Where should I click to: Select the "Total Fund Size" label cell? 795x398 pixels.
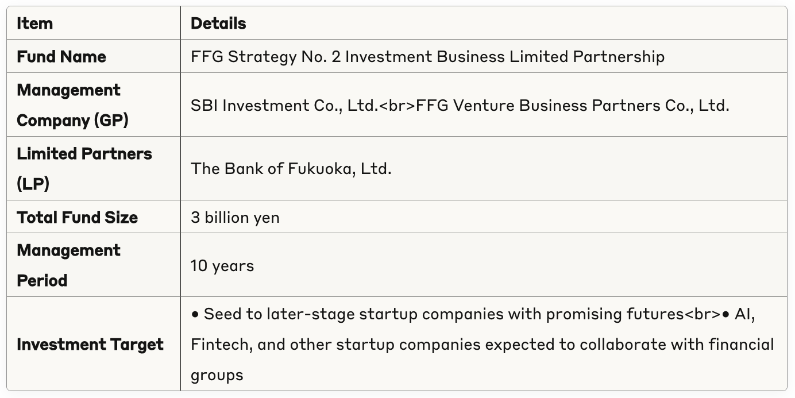[x=77, y=218]
